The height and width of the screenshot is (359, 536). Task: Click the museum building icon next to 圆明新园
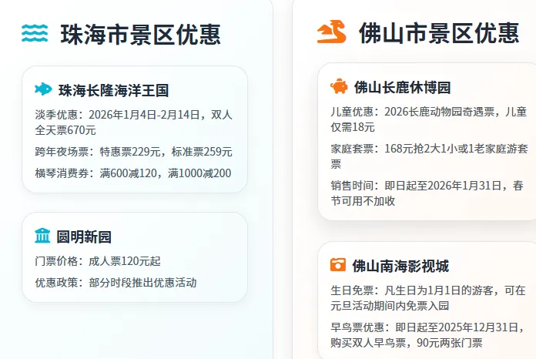point(42,236)
